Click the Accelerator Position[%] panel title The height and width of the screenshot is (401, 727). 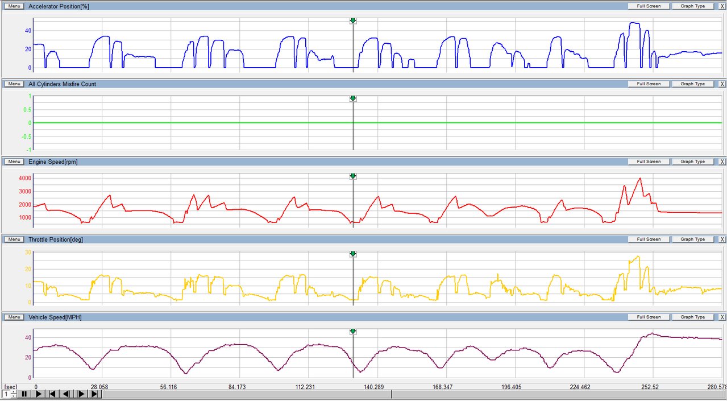[59, 6]
